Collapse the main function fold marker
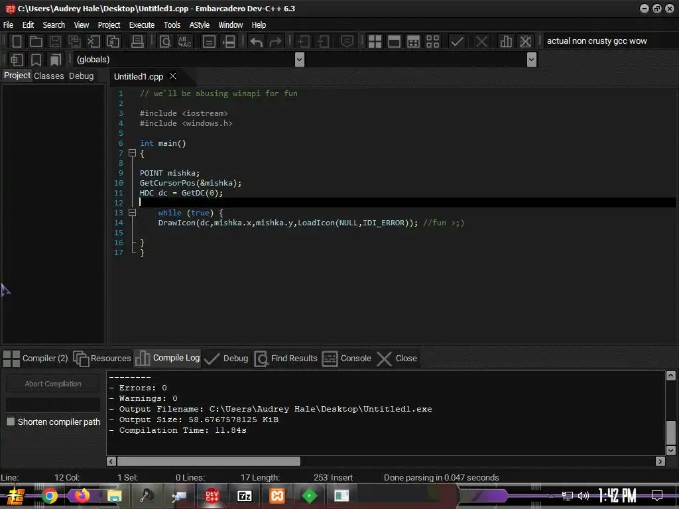The height and width of the screenshot is (509, 679). click(133, 153)
